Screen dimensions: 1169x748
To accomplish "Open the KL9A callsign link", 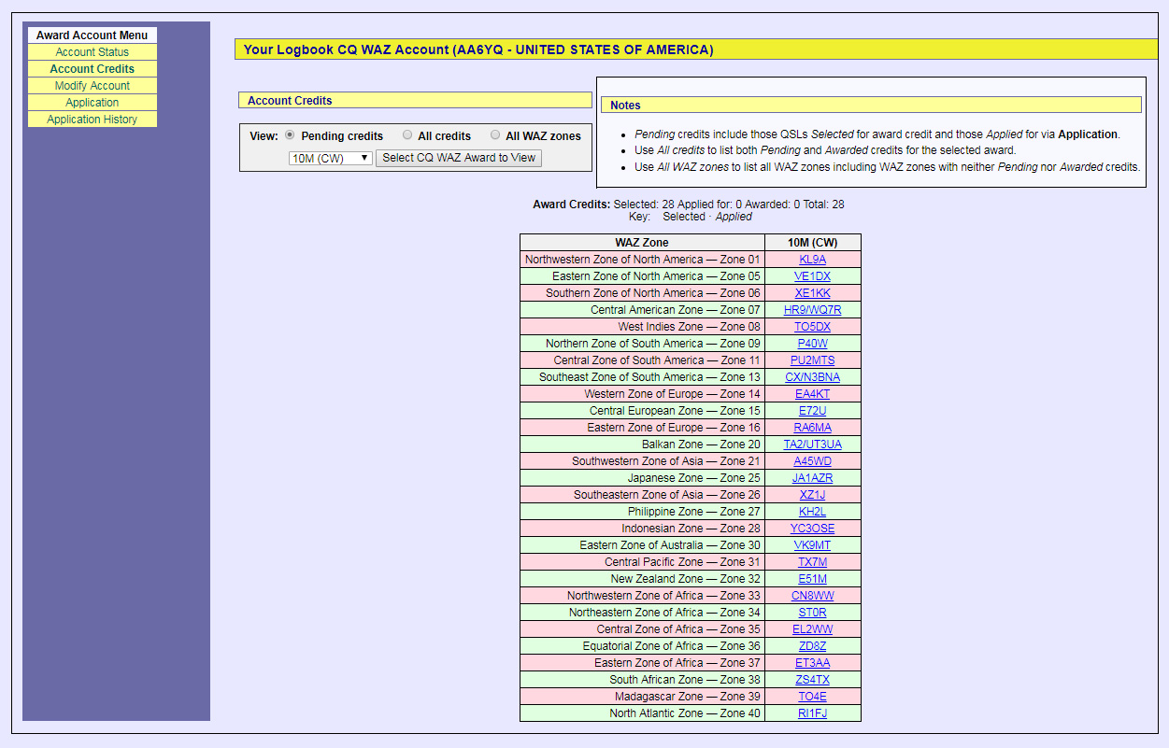I will 812,260.
